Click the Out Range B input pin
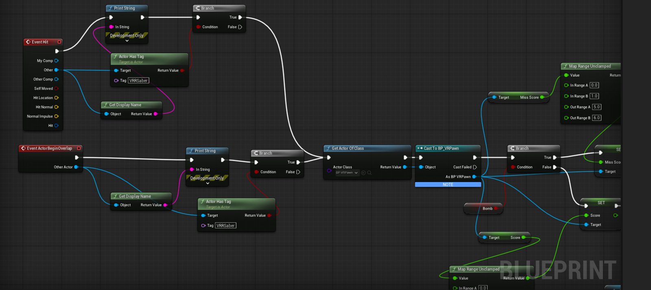This screenshot has width=651, height=290. click(566, 118)
